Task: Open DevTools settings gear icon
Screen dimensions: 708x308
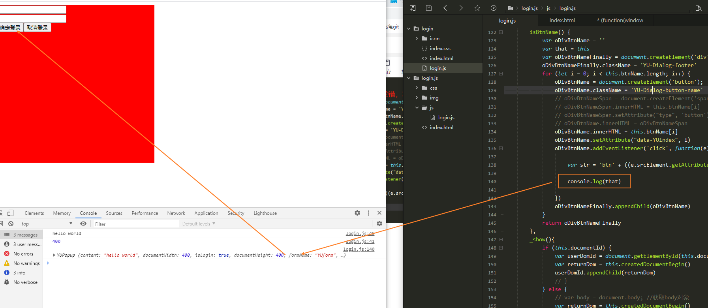Action: click(x=357, y=213)
